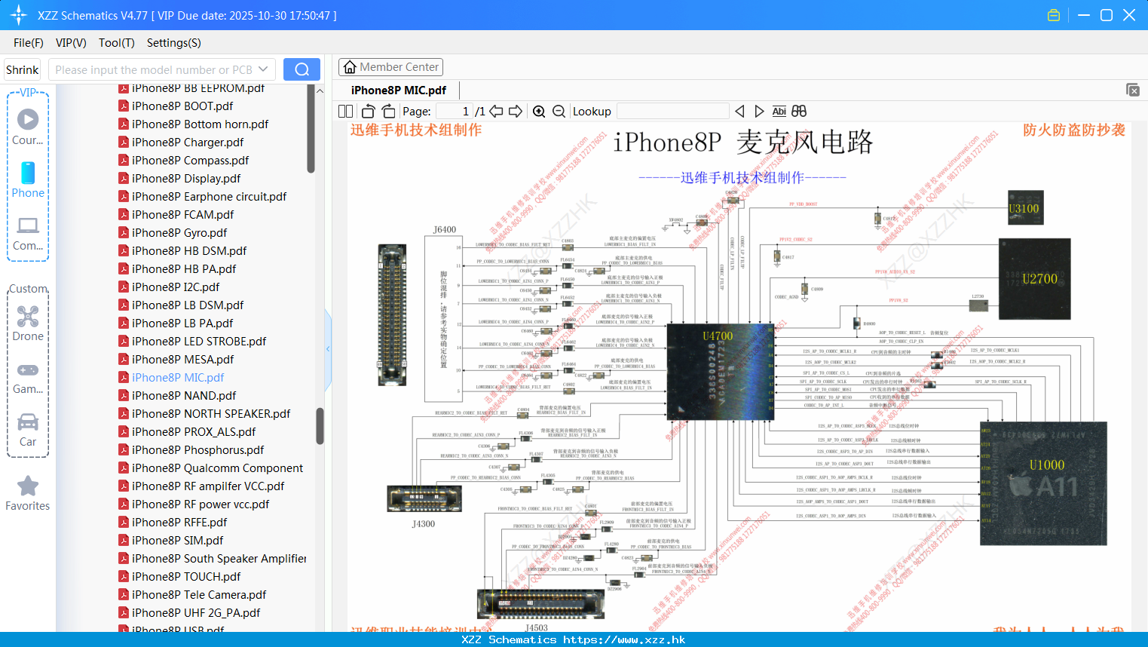Click the binoculars search icon

coord(799,111)
